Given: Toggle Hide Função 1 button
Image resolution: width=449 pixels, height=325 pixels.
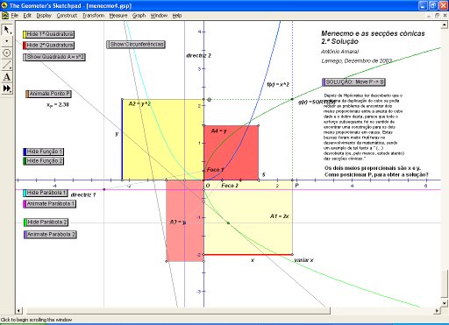Looking at the screenshot, I should pyautogui.click(x=44, y=152).
